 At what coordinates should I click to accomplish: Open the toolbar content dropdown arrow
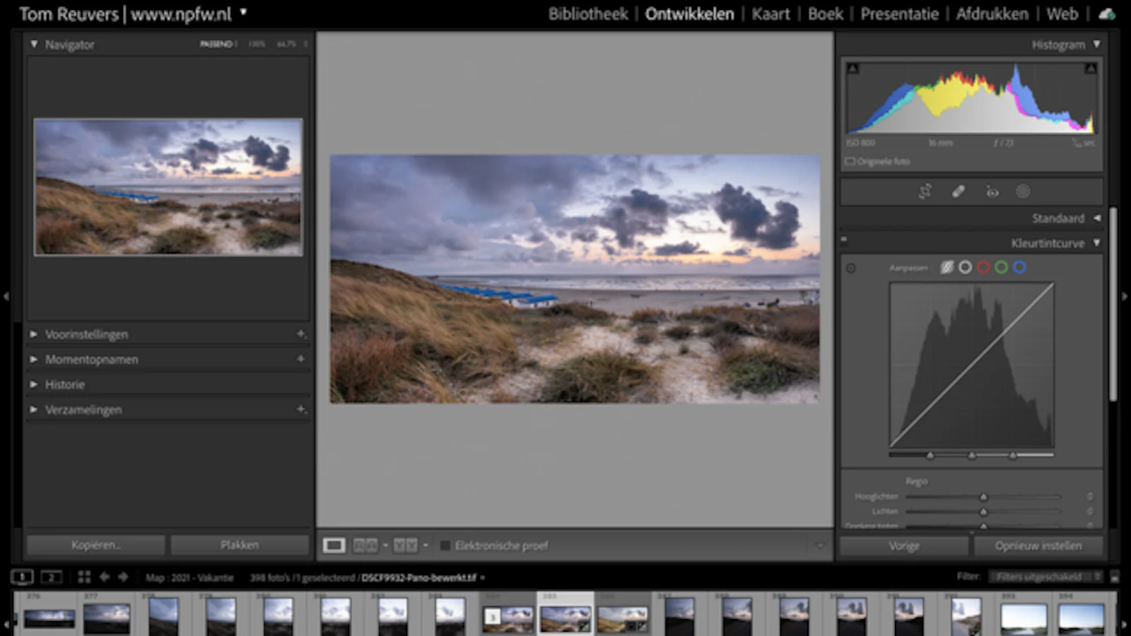pos(820,546)
